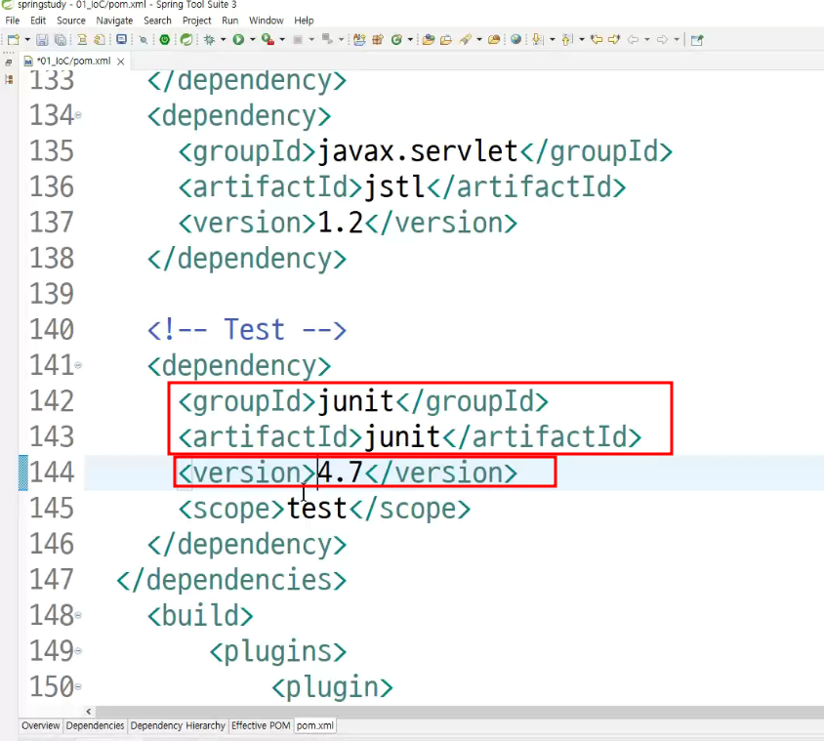
Task: Click the horizontal scrollbar left arrow
Action: click(x=88, y=711)
